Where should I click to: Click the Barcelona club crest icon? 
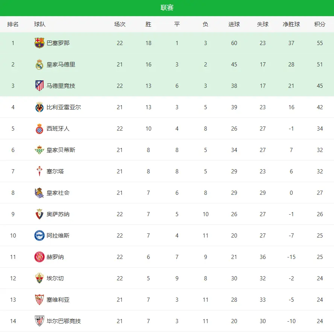click(x=39, y=43)
